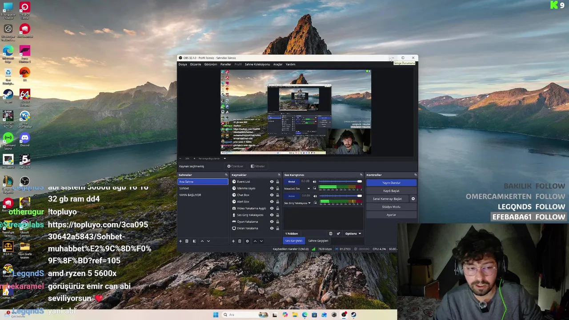Open the Araçlar menu
The image size is (569, 320).
(x=278, y=64)
